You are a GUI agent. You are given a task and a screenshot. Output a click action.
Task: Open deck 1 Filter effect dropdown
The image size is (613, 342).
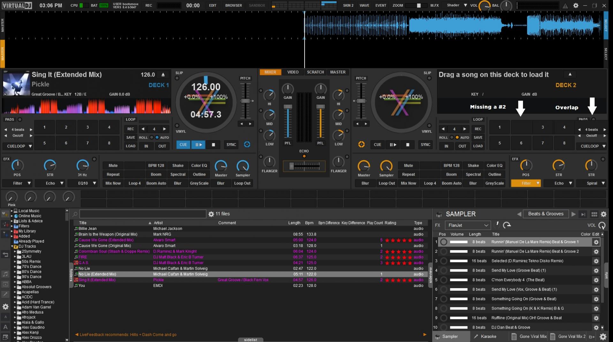click(17, 183)
